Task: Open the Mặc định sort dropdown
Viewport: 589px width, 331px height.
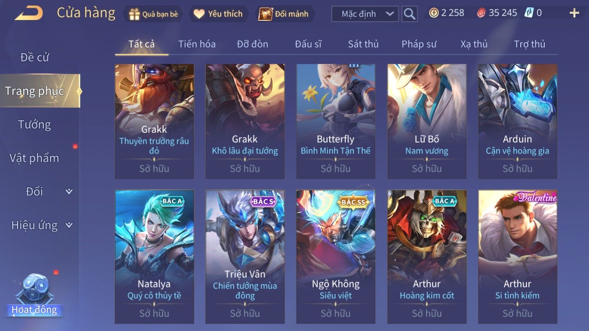Action: click(x=365, y=14)
